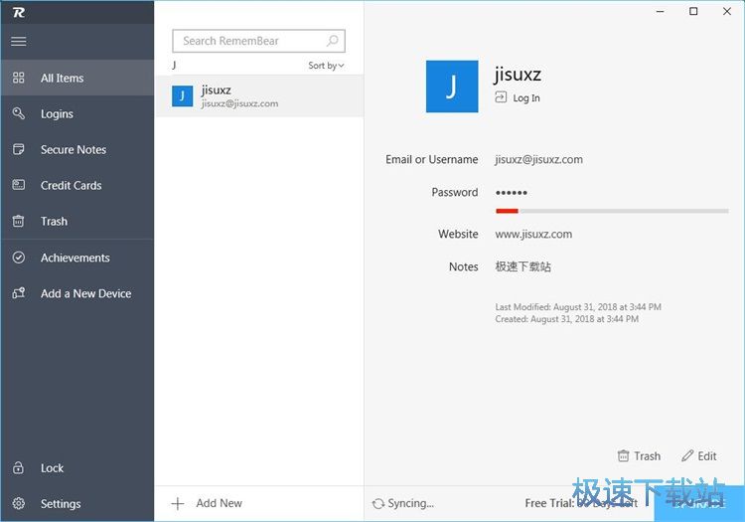Click the J section header in list
Image resolution: width=745 pixels, height=522 pixels.
point(175,66)
